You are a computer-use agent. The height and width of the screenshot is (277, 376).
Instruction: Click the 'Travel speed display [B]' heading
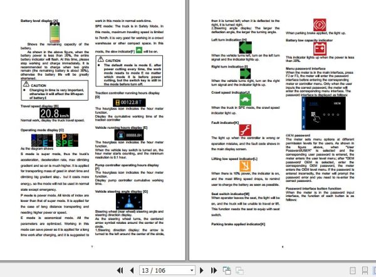tap(39, 106)
